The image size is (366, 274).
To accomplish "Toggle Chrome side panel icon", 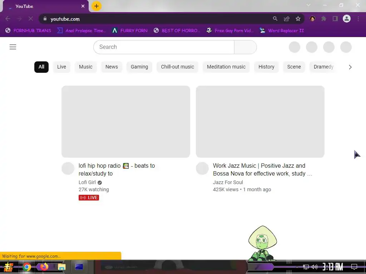I will pos(335,19).
